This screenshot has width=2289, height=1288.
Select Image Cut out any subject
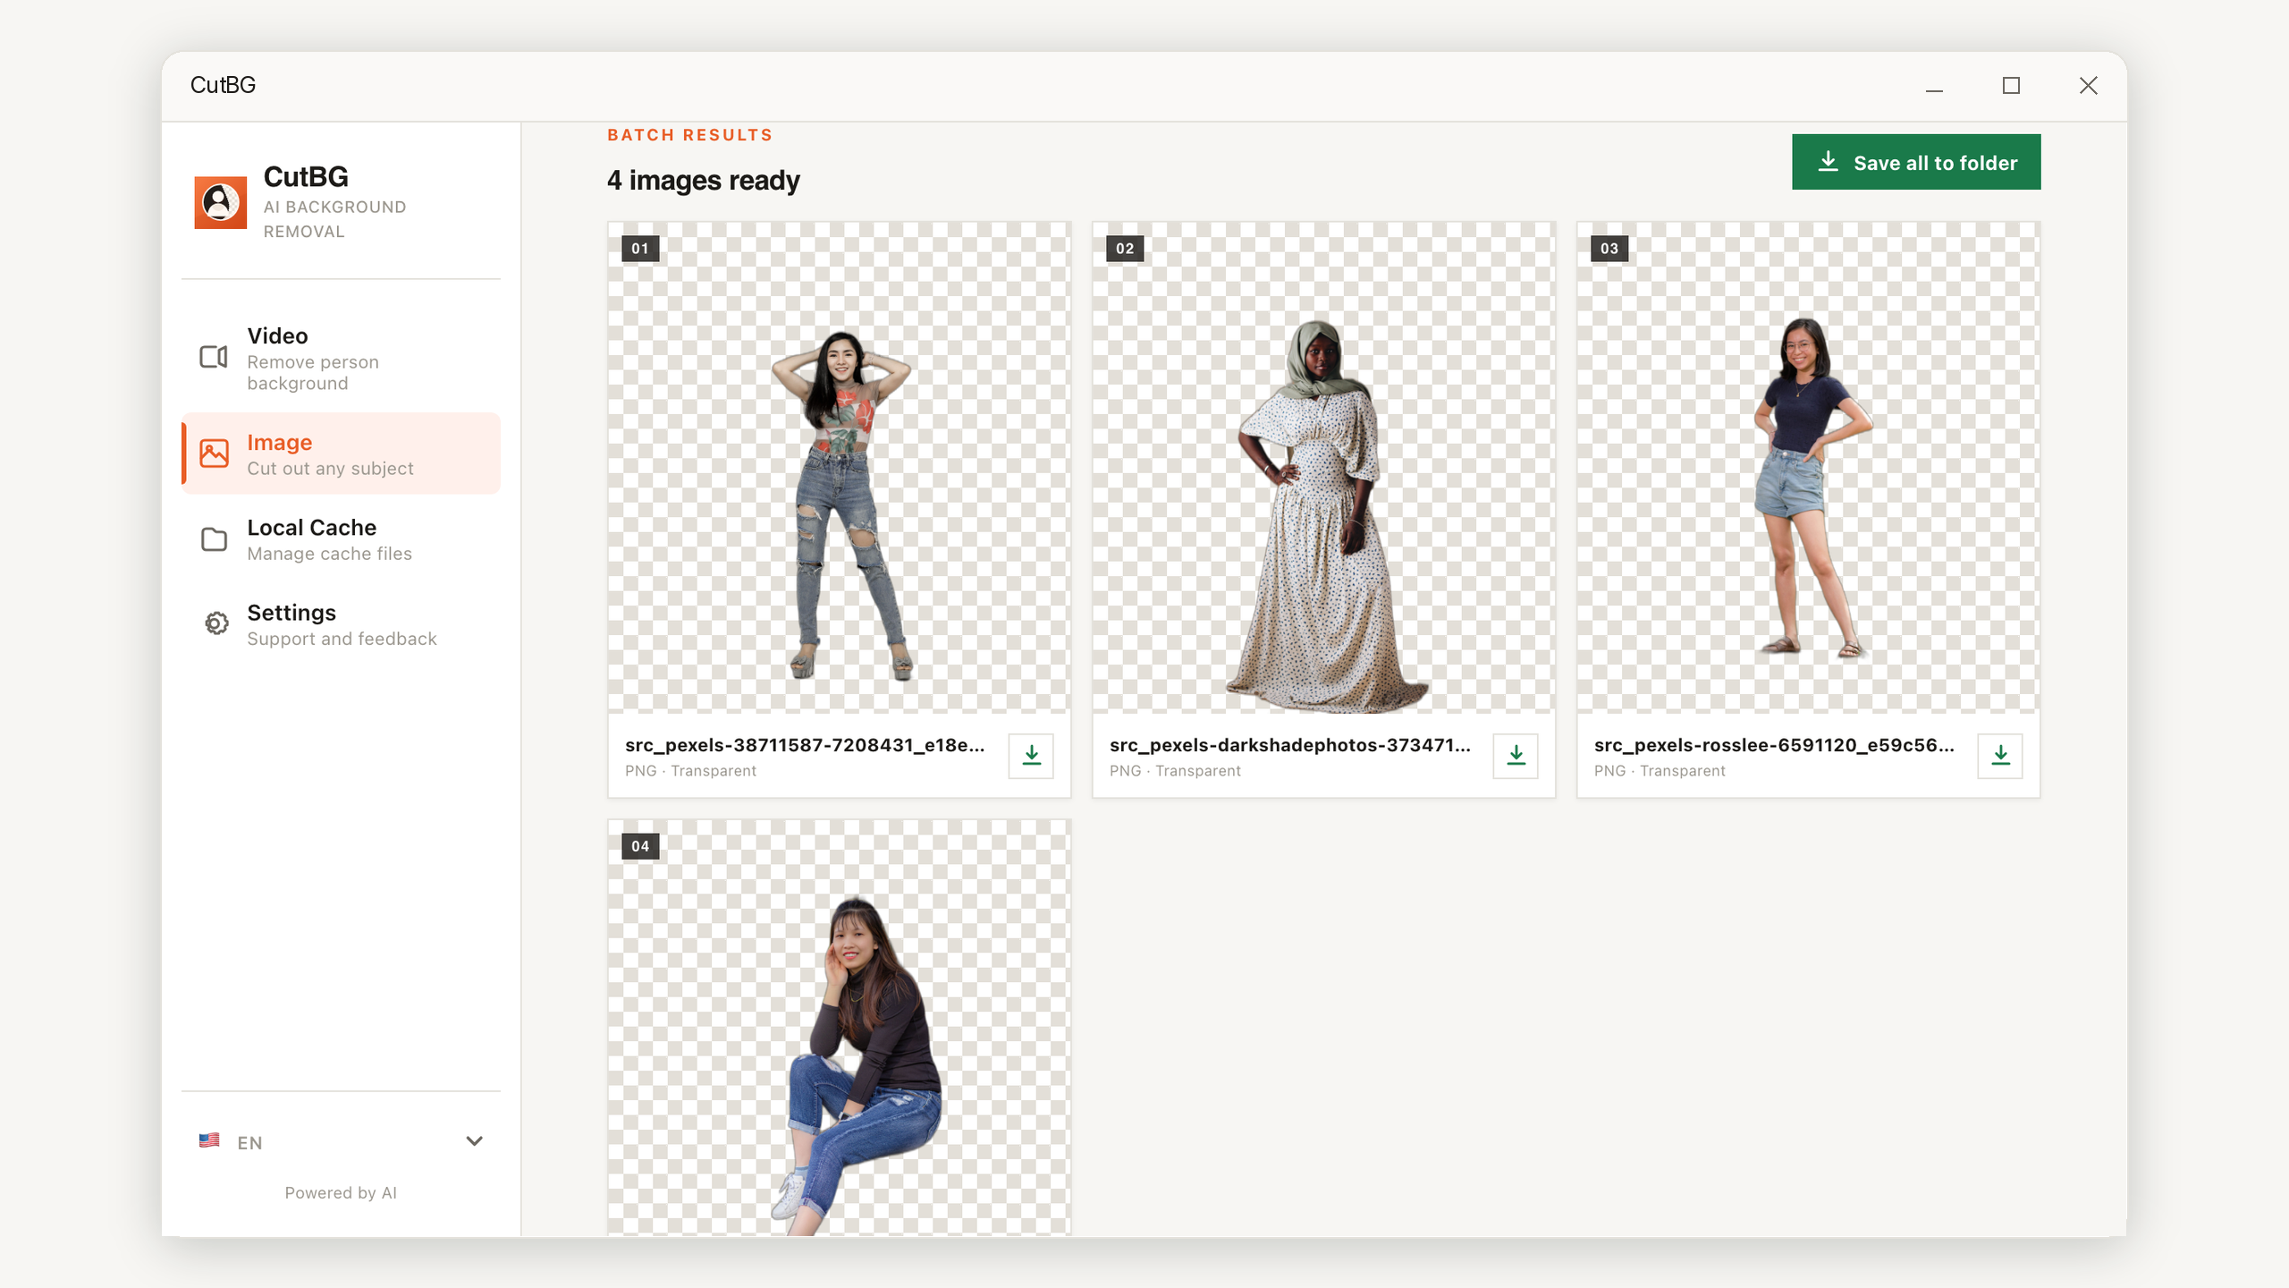341,453
